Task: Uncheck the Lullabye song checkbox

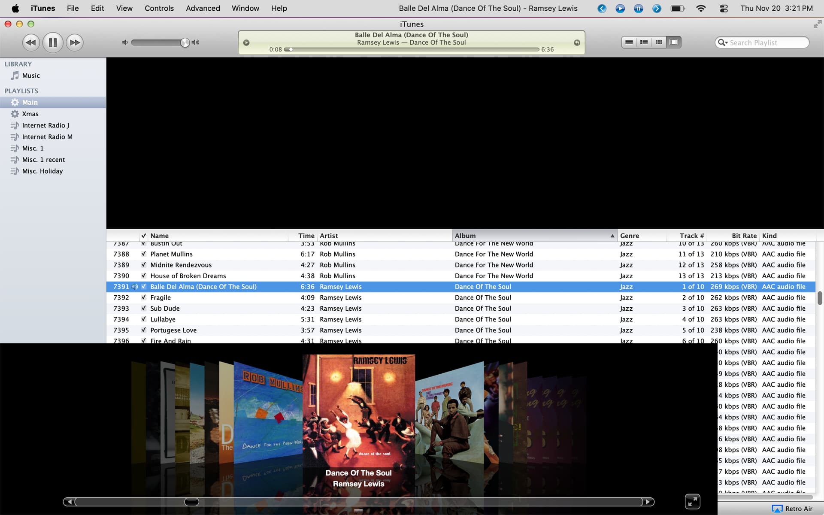Action: click(x=144, y=319)
